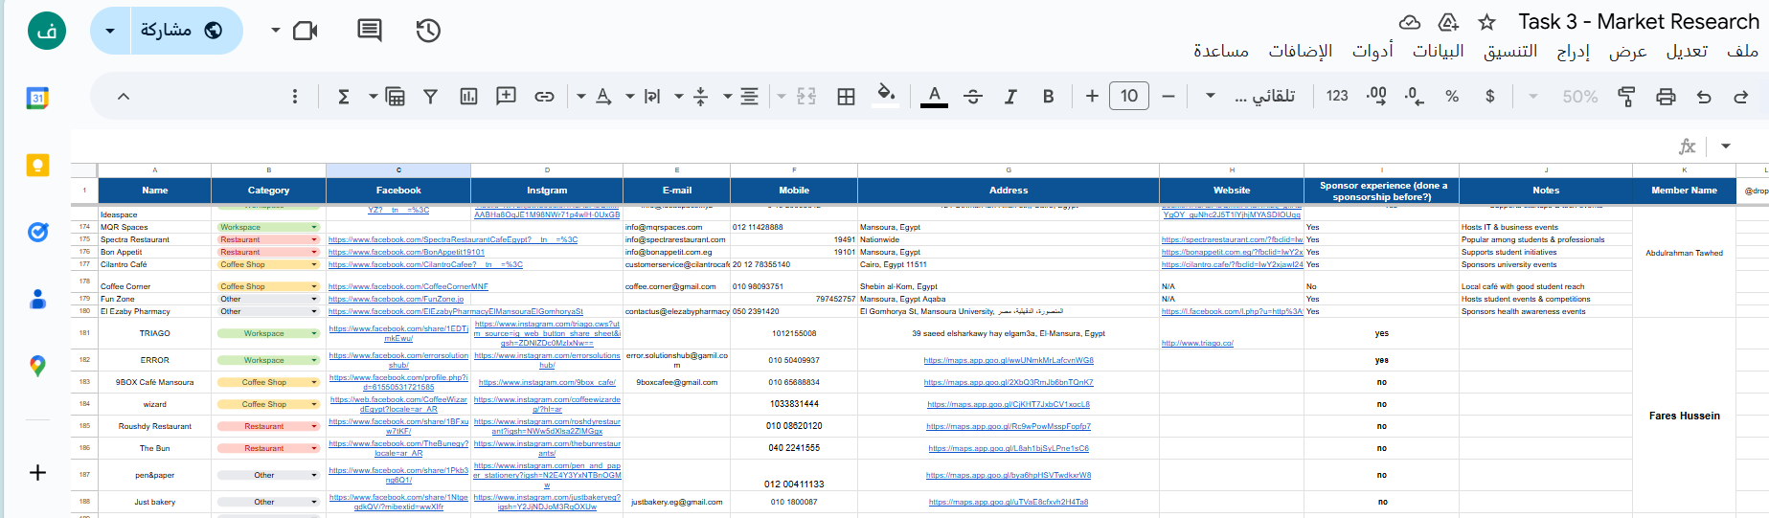The height and width of the screenshot is (518, 1769).
Task: Create a filter with funnel icon
Action: [431, 96]
